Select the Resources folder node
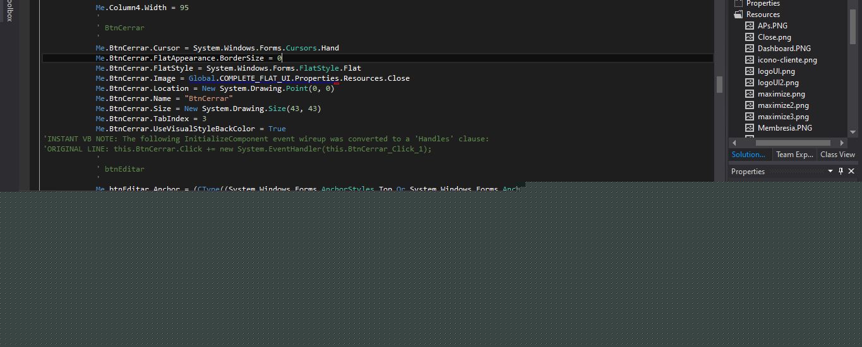The height and width of the screenshot is (347, 862). tap(763, 15)
